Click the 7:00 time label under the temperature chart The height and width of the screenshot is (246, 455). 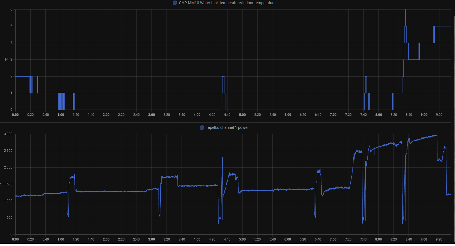(x=333, y=115)
